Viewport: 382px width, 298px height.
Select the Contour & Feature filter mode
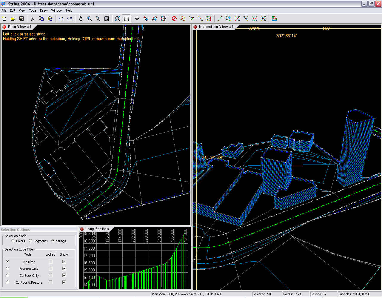(x=7, y=282)
